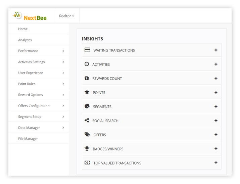Image resolution: width=240 pixels, height=184 pixels.
Task: Expand the Points section plus sign
Action: click(x=216, y=92)
